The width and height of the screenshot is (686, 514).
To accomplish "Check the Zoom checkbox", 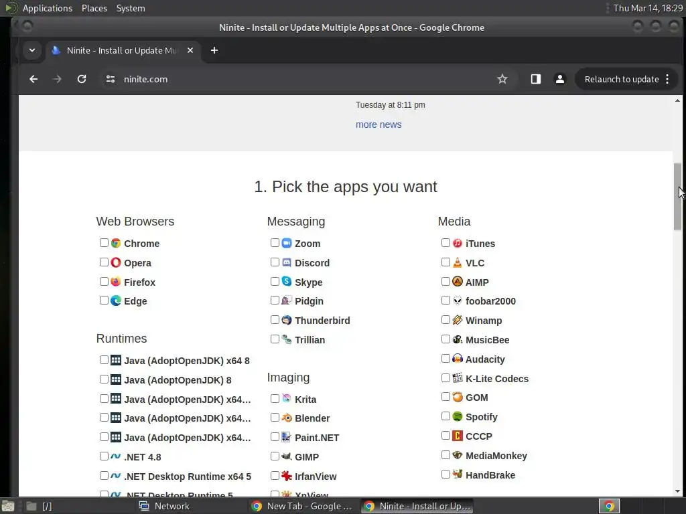I will [x=275, y=242].
